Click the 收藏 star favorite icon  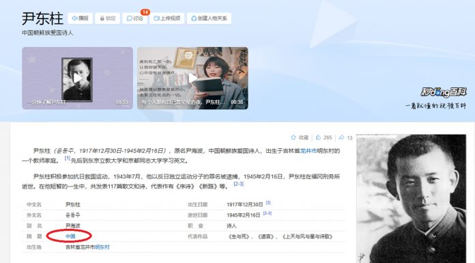[x=293, y=137]
